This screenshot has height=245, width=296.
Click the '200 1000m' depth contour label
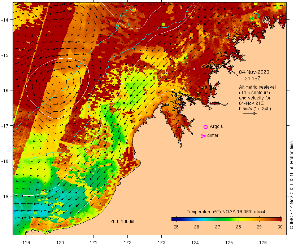coord(122,222)
